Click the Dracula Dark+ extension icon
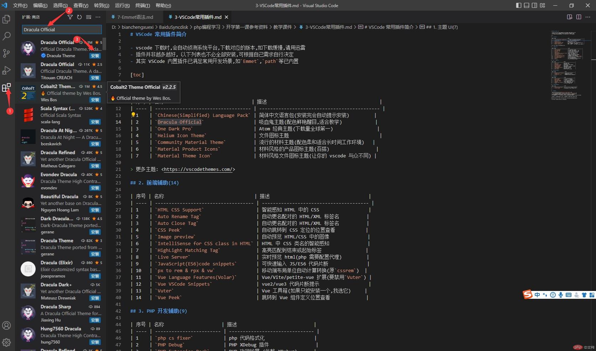Viewport: 596px width, 351px height. click(x=28, y=291)
